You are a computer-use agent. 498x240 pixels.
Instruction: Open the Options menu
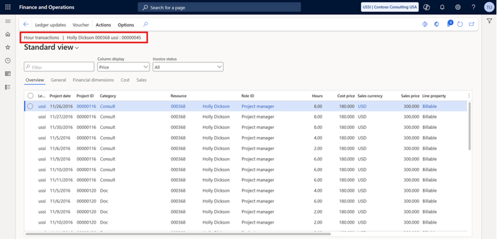pyautogui.click(x=126, y=25)
